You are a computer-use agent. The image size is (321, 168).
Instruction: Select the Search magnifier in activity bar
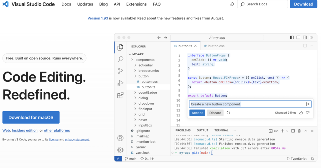(120, 59)
